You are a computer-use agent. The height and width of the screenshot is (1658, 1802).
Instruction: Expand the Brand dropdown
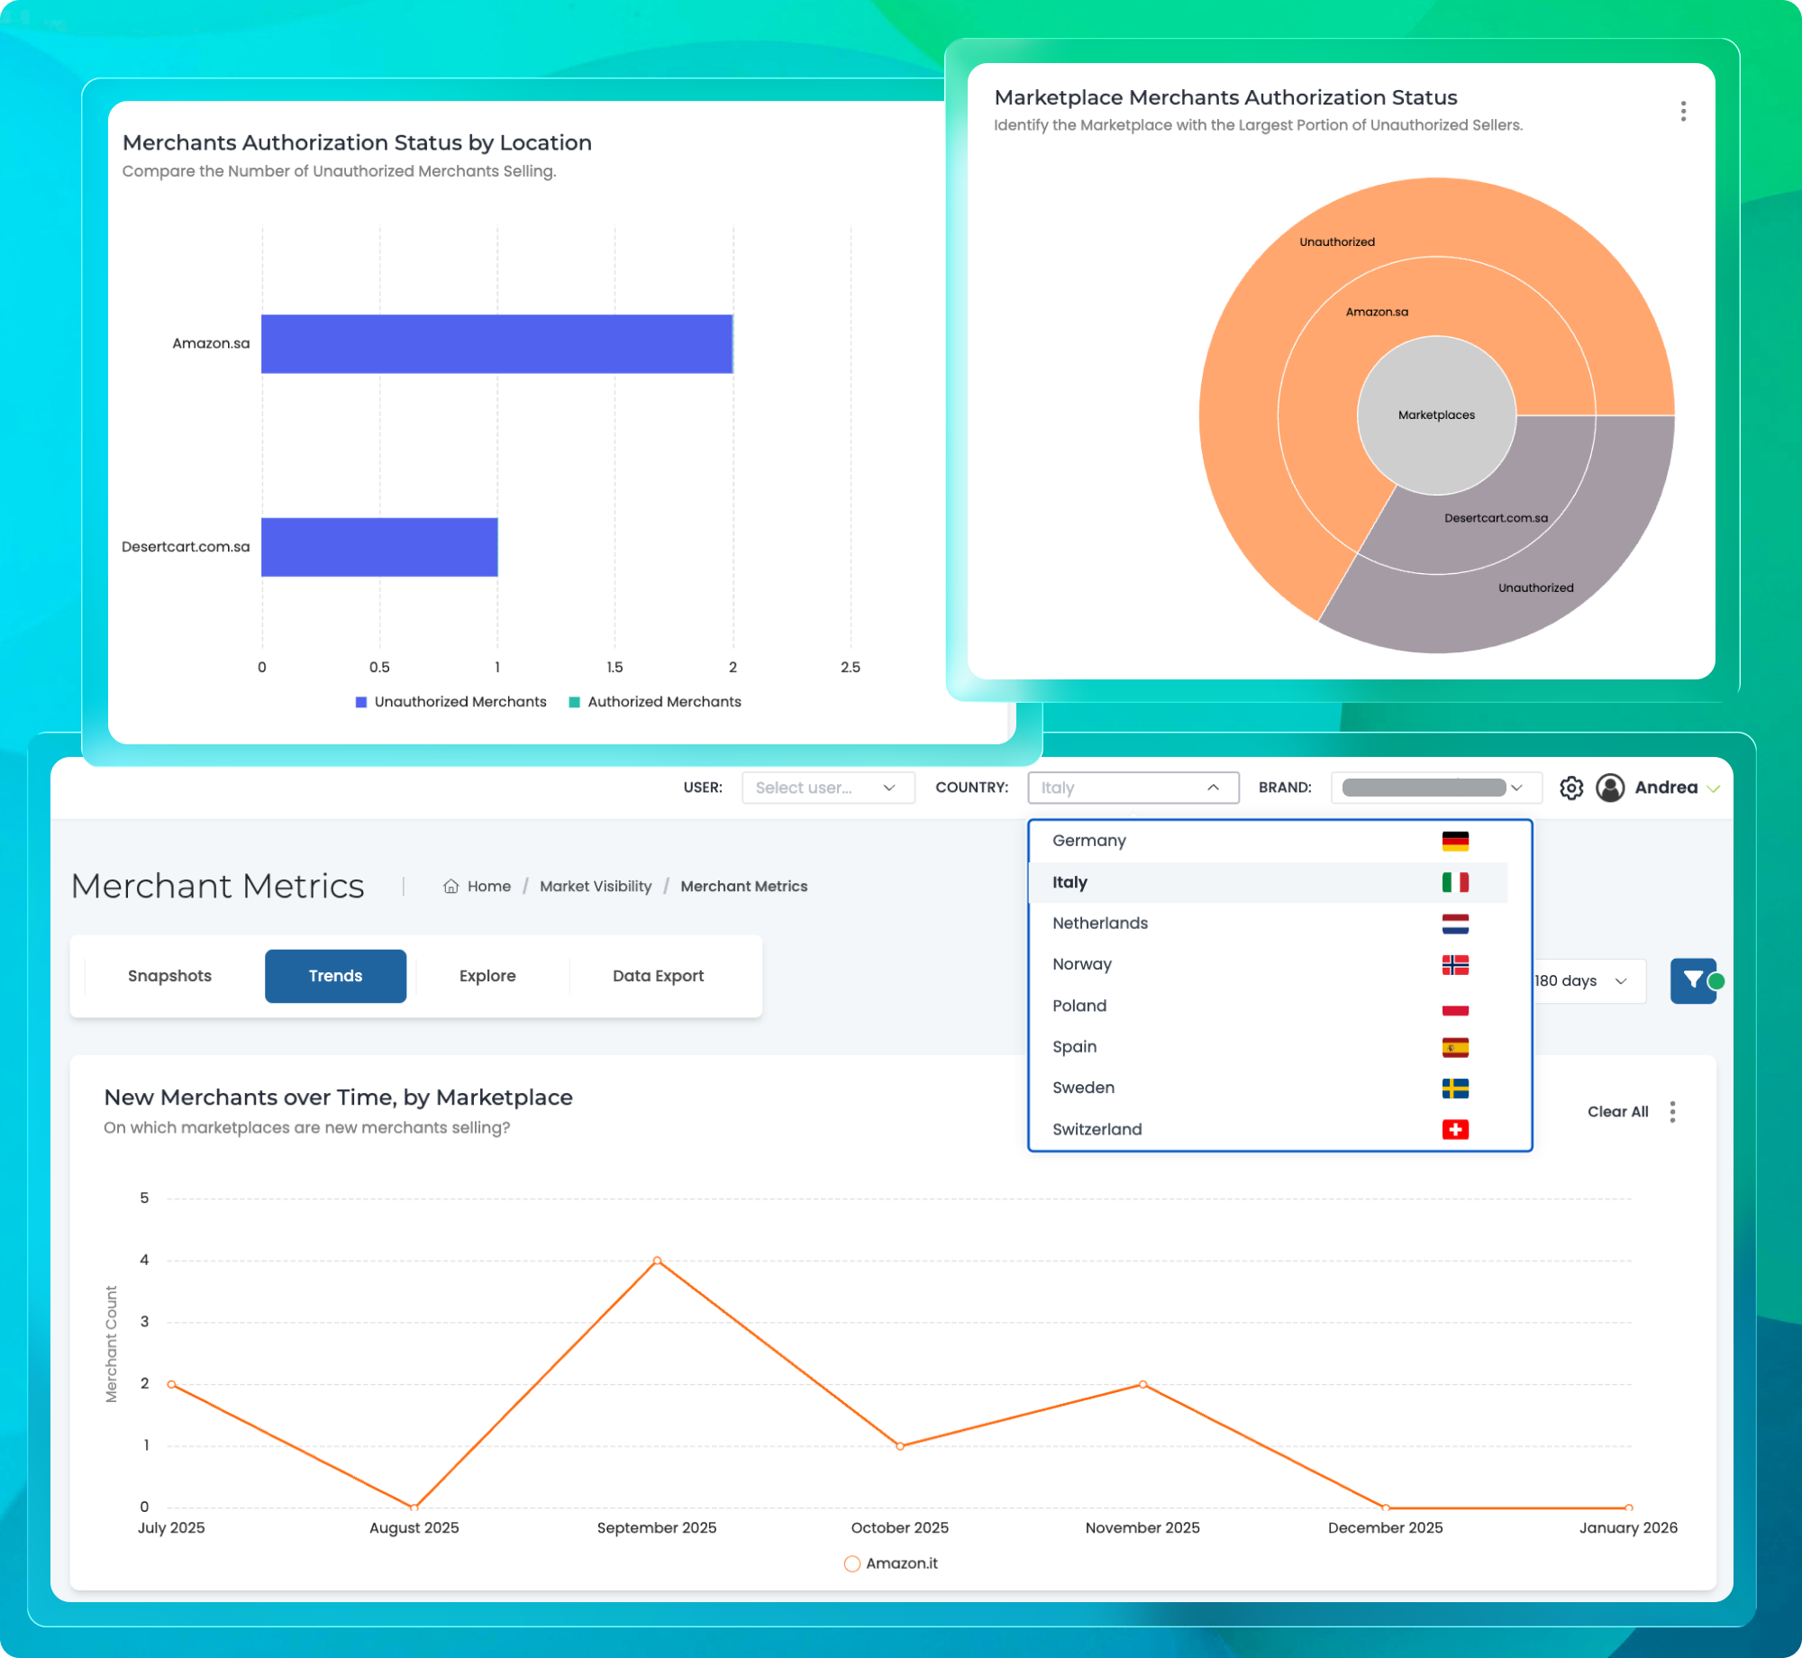pyautogui.click(x=1434, y=788)
